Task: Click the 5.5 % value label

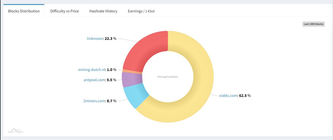Action: tap(112, 80)
